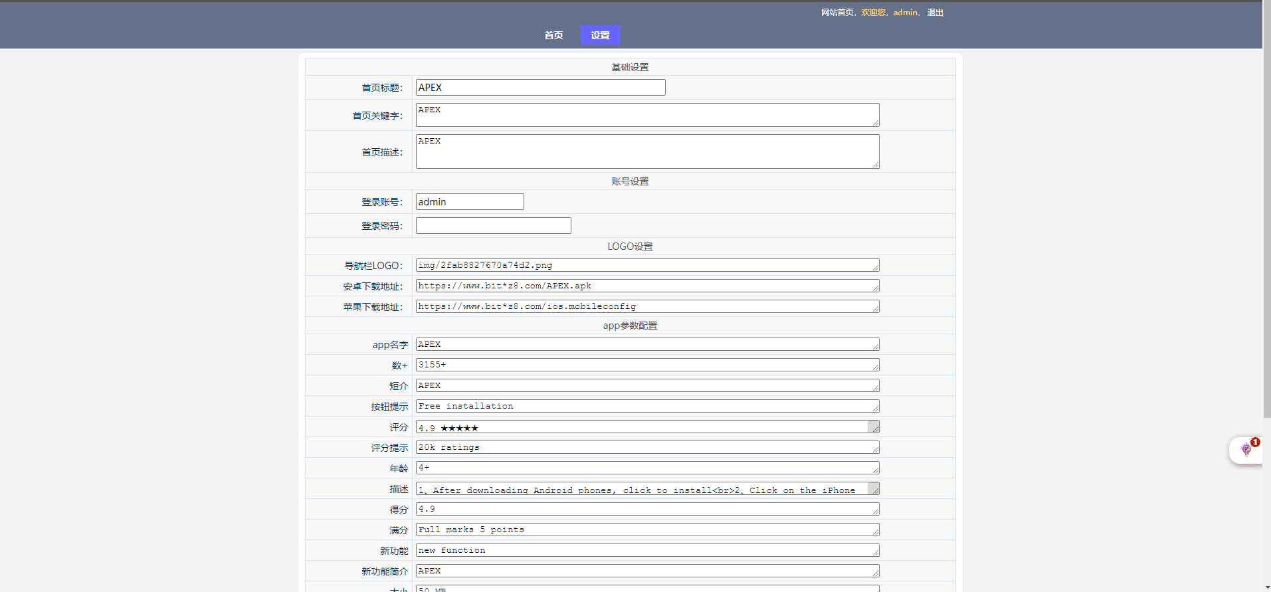
Task: Click the 安卓下载地址 URL field
Action: click(x=647, y=286)
